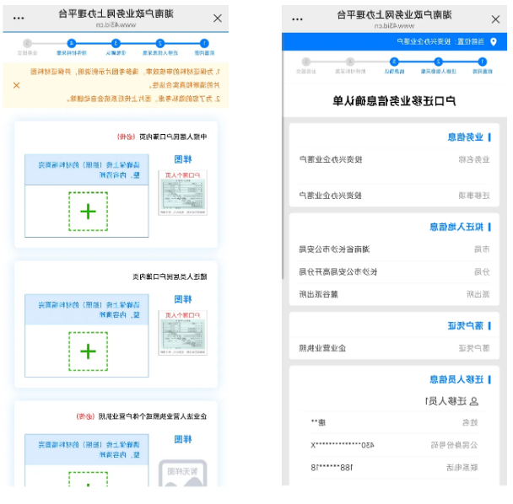Add a photo for 申报人居民户口簿内页 via the green plus

tap(88, 212)
